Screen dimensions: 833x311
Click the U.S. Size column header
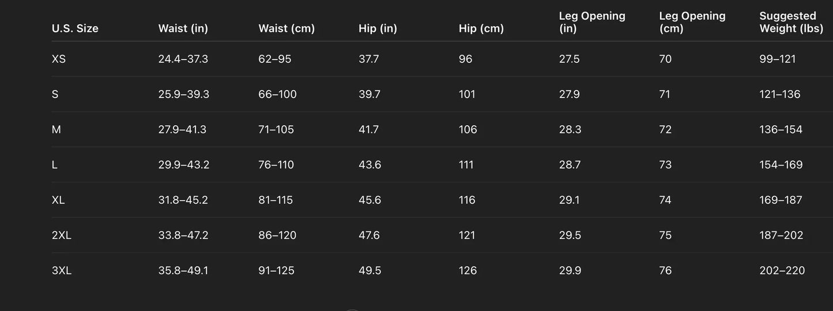click(x=75, y=28)
